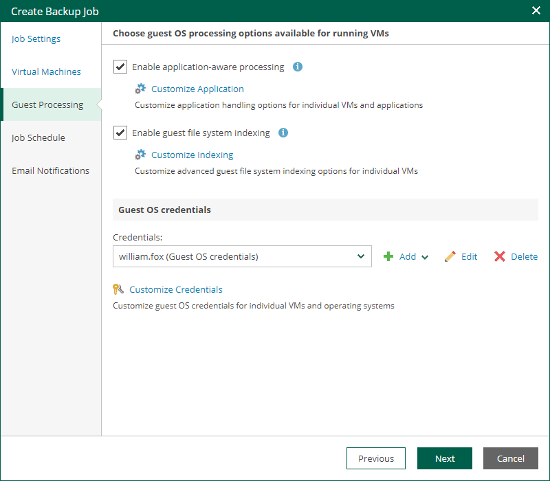550x481 pixels.
Task: Click the pencil Edit icon
Action: [x=450, y=256]
